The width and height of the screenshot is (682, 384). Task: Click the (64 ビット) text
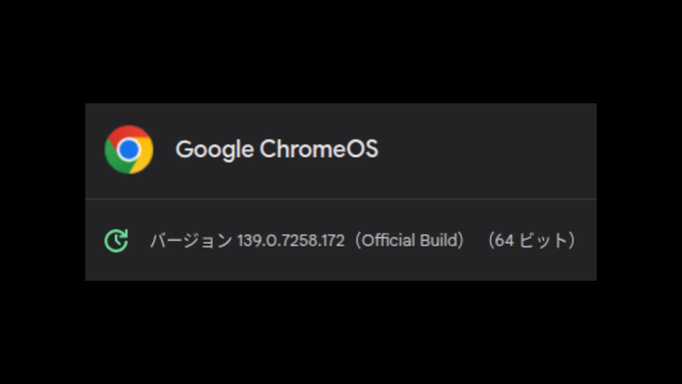(532, 240)
